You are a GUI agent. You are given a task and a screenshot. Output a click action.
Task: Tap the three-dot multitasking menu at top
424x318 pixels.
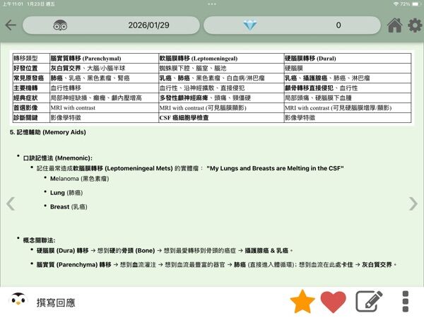point(212,4)
